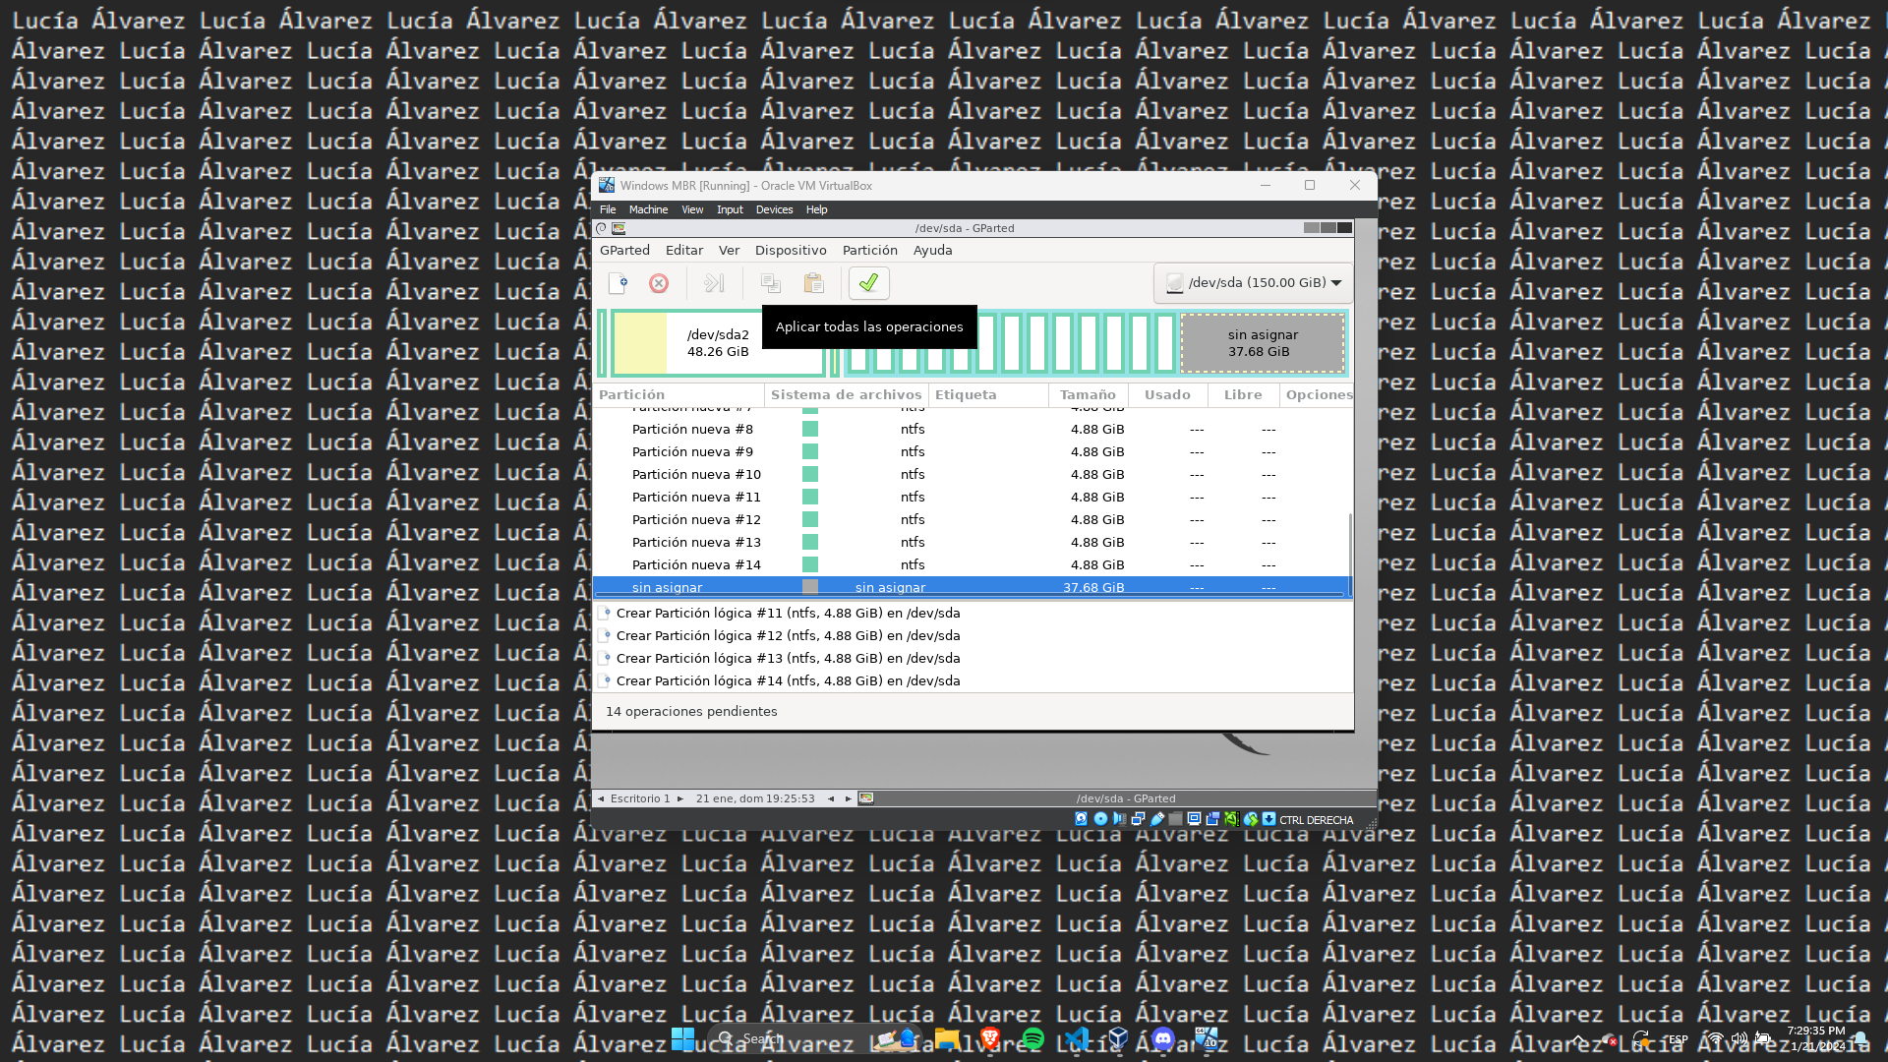The width and height of the screenshot is (1888, 1062).
Task: Click the delete partition red X icon
Action: (659, 284)
